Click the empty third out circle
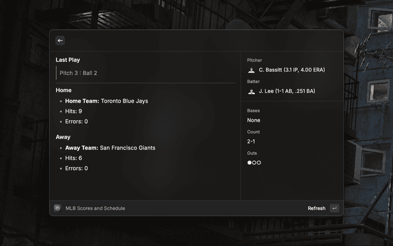The image size is (393, 246). coord(259,163)
